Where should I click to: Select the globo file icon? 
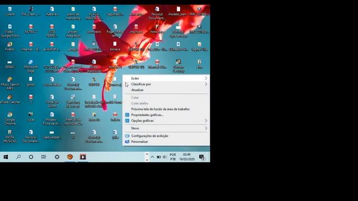click(x=31, y=82)
